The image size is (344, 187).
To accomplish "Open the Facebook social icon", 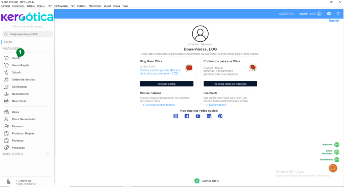I will 187,116.
